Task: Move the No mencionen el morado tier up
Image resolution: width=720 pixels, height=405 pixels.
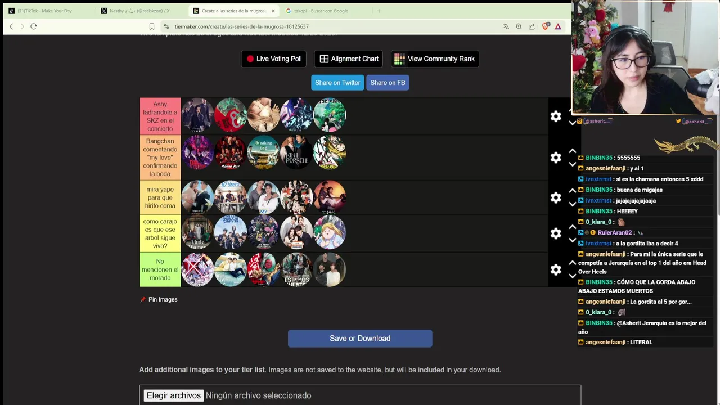Action: [573, 263]
